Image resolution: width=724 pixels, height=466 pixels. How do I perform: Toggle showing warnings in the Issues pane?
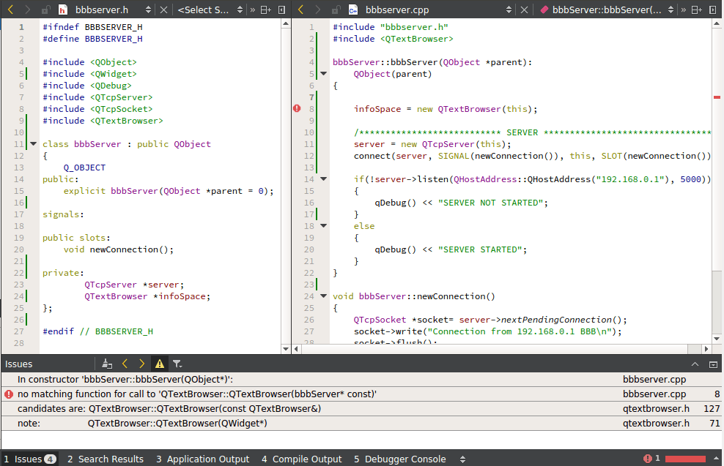[159, 364]
